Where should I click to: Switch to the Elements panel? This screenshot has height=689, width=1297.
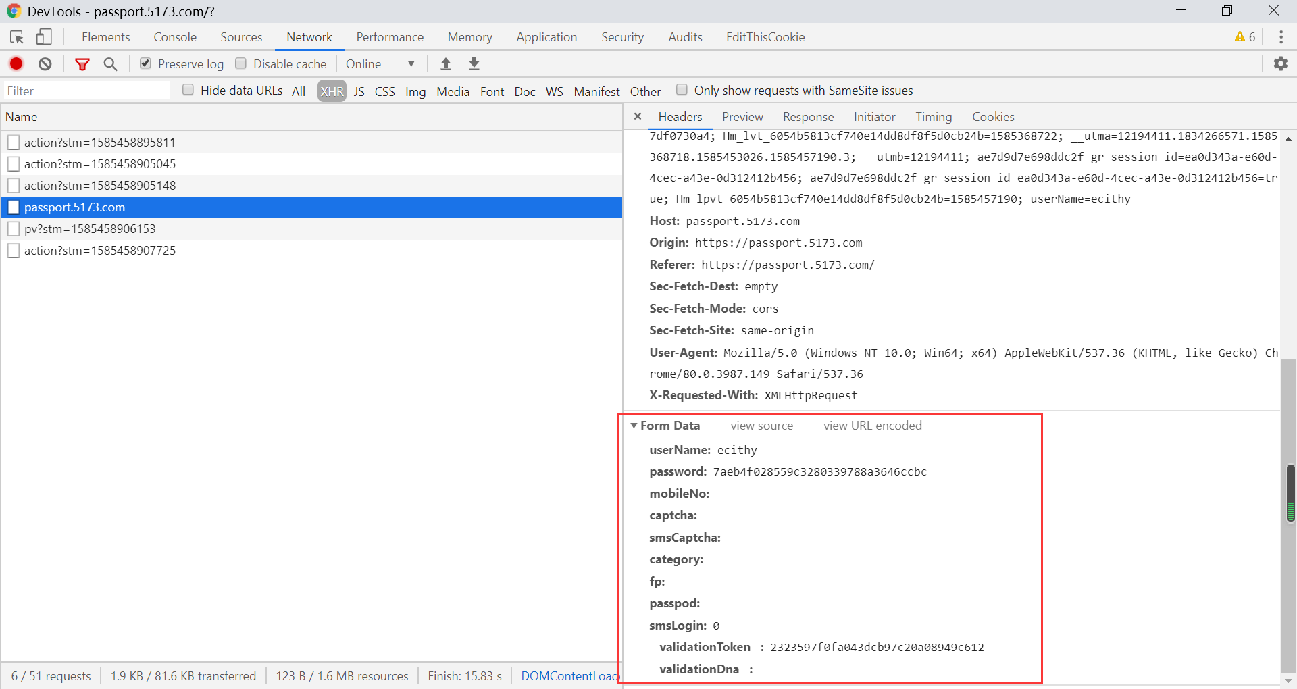coord(106,37)
